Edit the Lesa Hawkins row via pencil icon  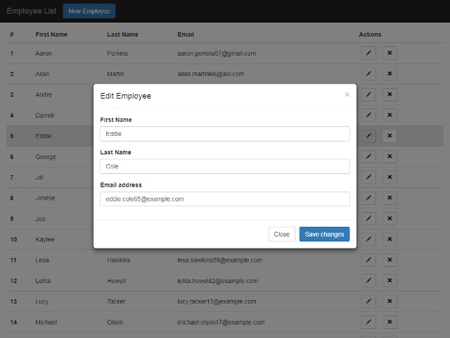point(368,260)
